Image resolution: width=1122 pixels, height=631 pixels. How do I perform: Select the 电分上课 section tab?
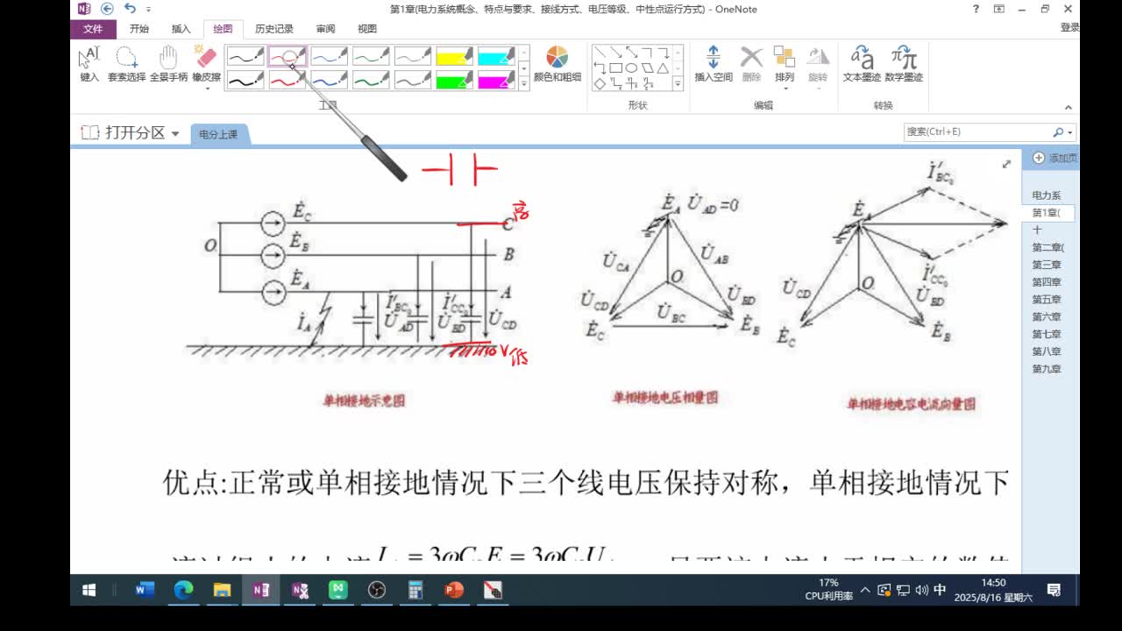pos(218,134)
